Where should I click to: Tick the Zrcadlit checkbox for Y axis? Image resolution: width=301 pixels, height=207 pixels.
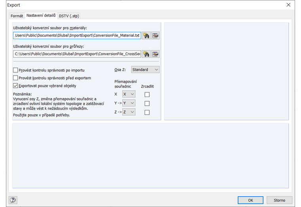pos(147,103)
